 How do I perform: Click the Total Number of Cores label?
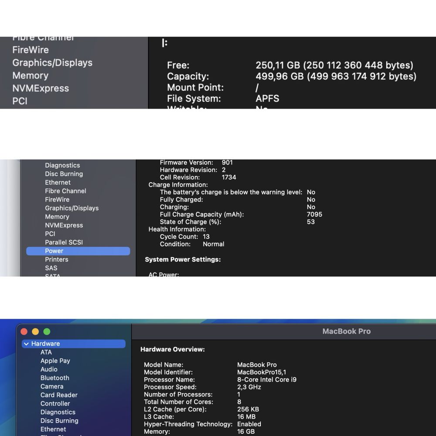178,402
